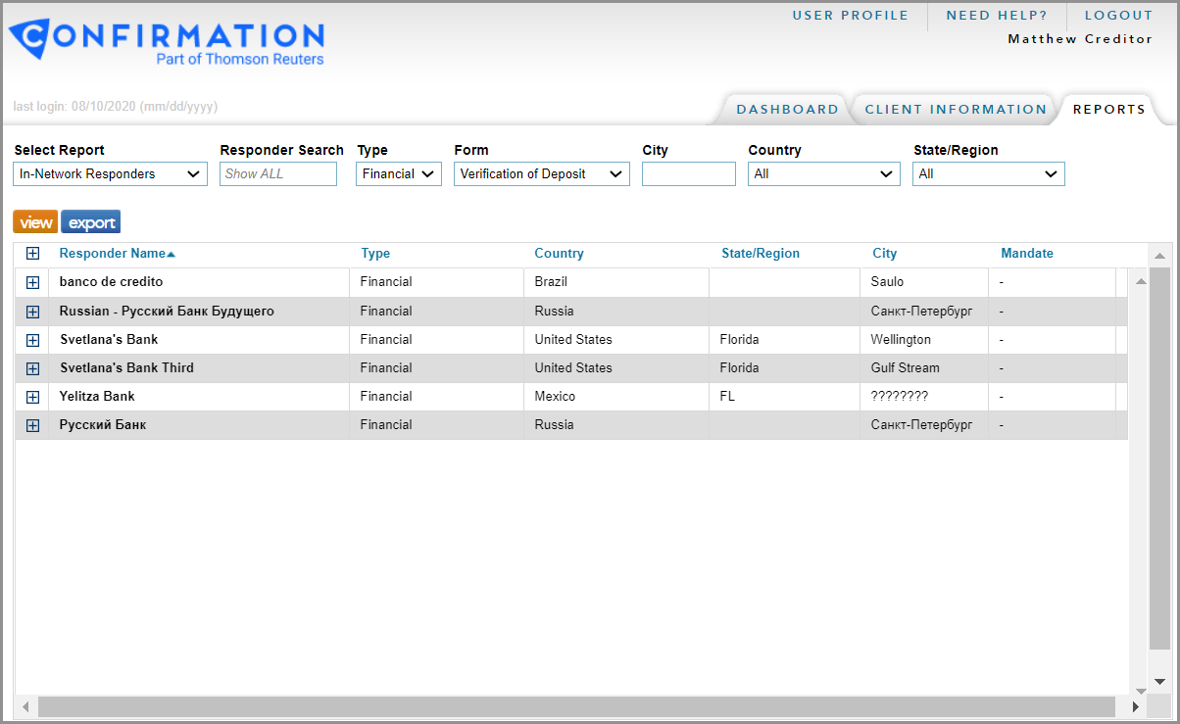Expand the Svetlana's Bank row plus icon

coord(32,340)
